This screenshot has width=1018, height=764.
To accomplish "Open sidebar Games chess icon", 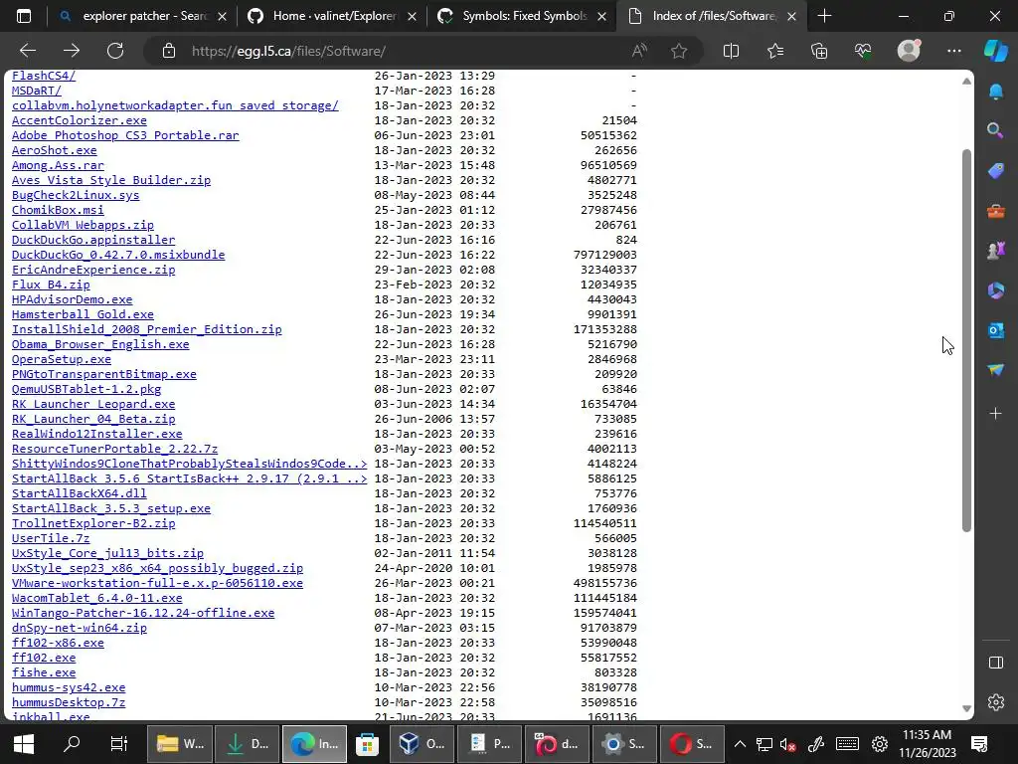I will click(x=996, y=250).
